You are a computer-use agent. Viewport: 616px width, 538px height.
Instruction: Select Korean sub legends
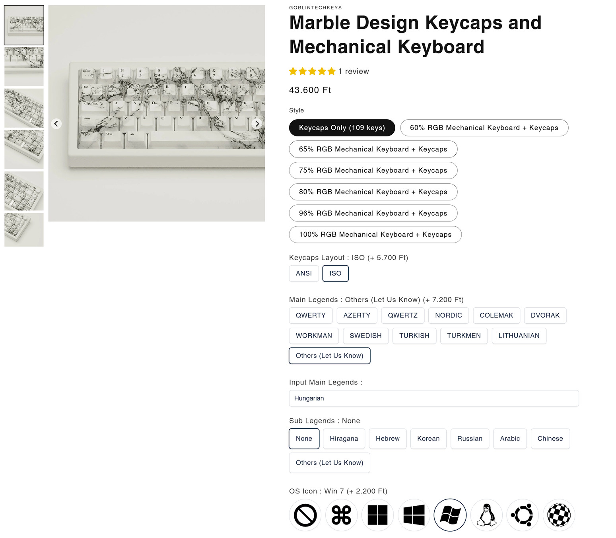(428, 439)
